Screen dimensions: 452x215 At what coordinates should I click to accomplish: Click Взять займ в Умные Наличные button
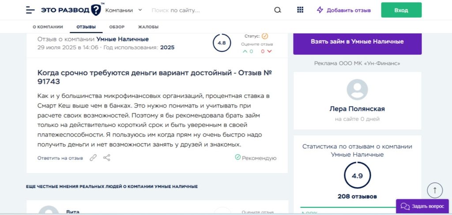358,42
